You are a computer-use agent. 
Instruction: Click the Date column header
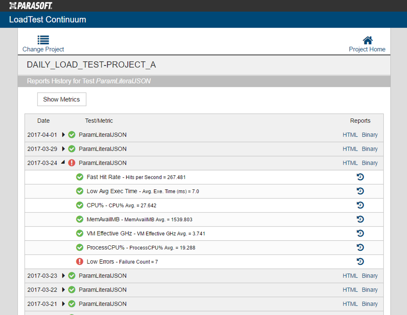click(43, 121)
